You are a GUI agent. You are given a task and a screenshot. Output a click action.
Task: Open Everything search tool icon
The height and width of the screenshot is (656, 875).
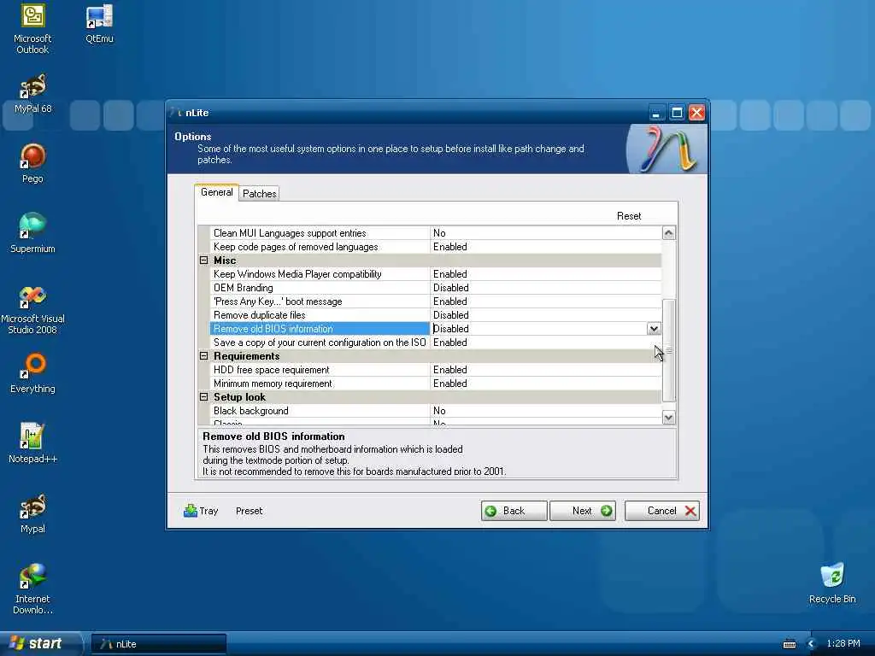32,373
